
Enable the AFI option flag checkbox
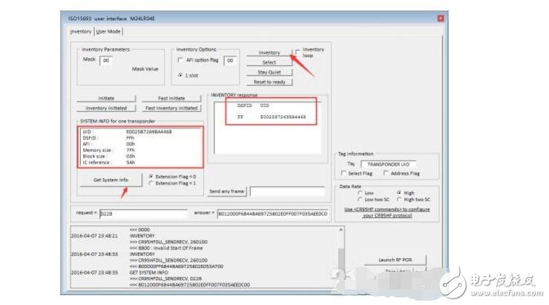[x=181, y=60]
